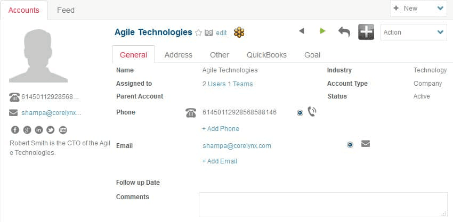Open the Action dropdown
This screenshot has width=453, height=222.
[414, 32]
